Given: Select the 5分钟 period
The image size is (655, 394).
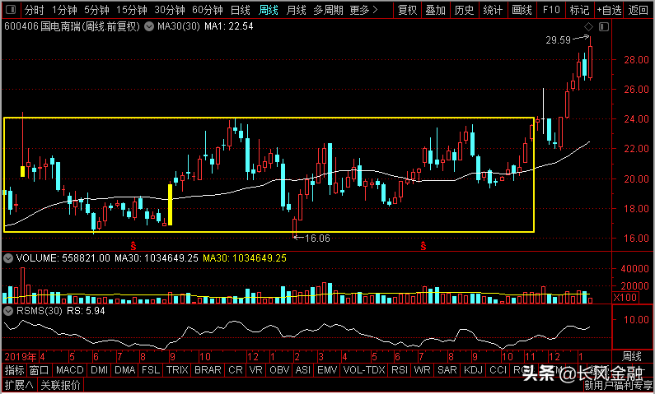Looking at the screenshot, I should [97, 10].
